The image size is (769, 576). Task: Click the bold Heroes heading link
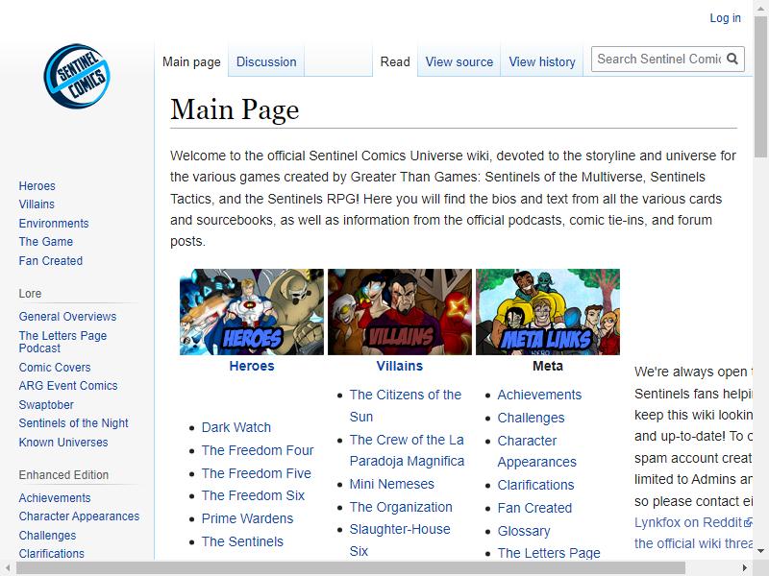[252, 366]
